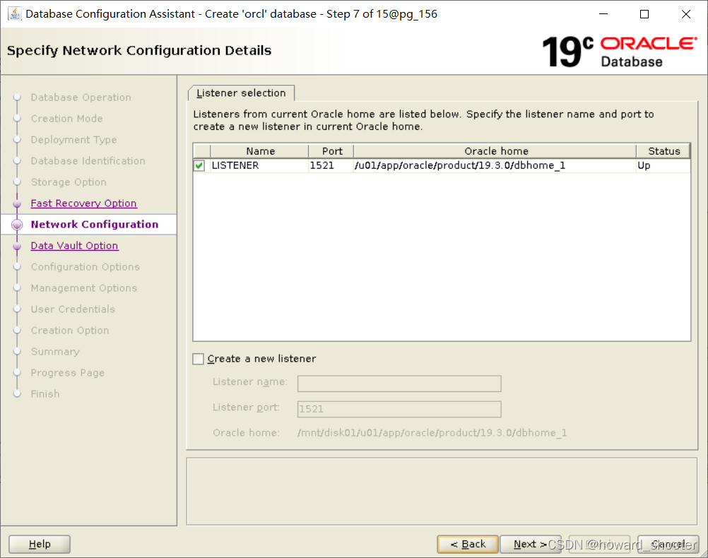Click the Listener port field showing 1521

(399, 409)
